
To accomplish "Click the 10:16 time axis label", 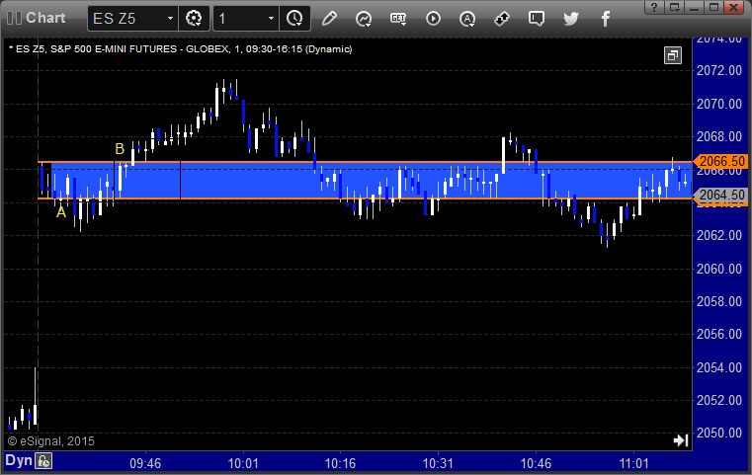I will click(341, 463).
